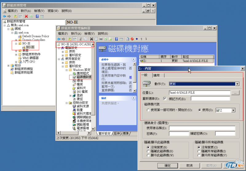
Task: Click the blue plus add icon in the editor toolbar
Action: (x=137, y=39)
